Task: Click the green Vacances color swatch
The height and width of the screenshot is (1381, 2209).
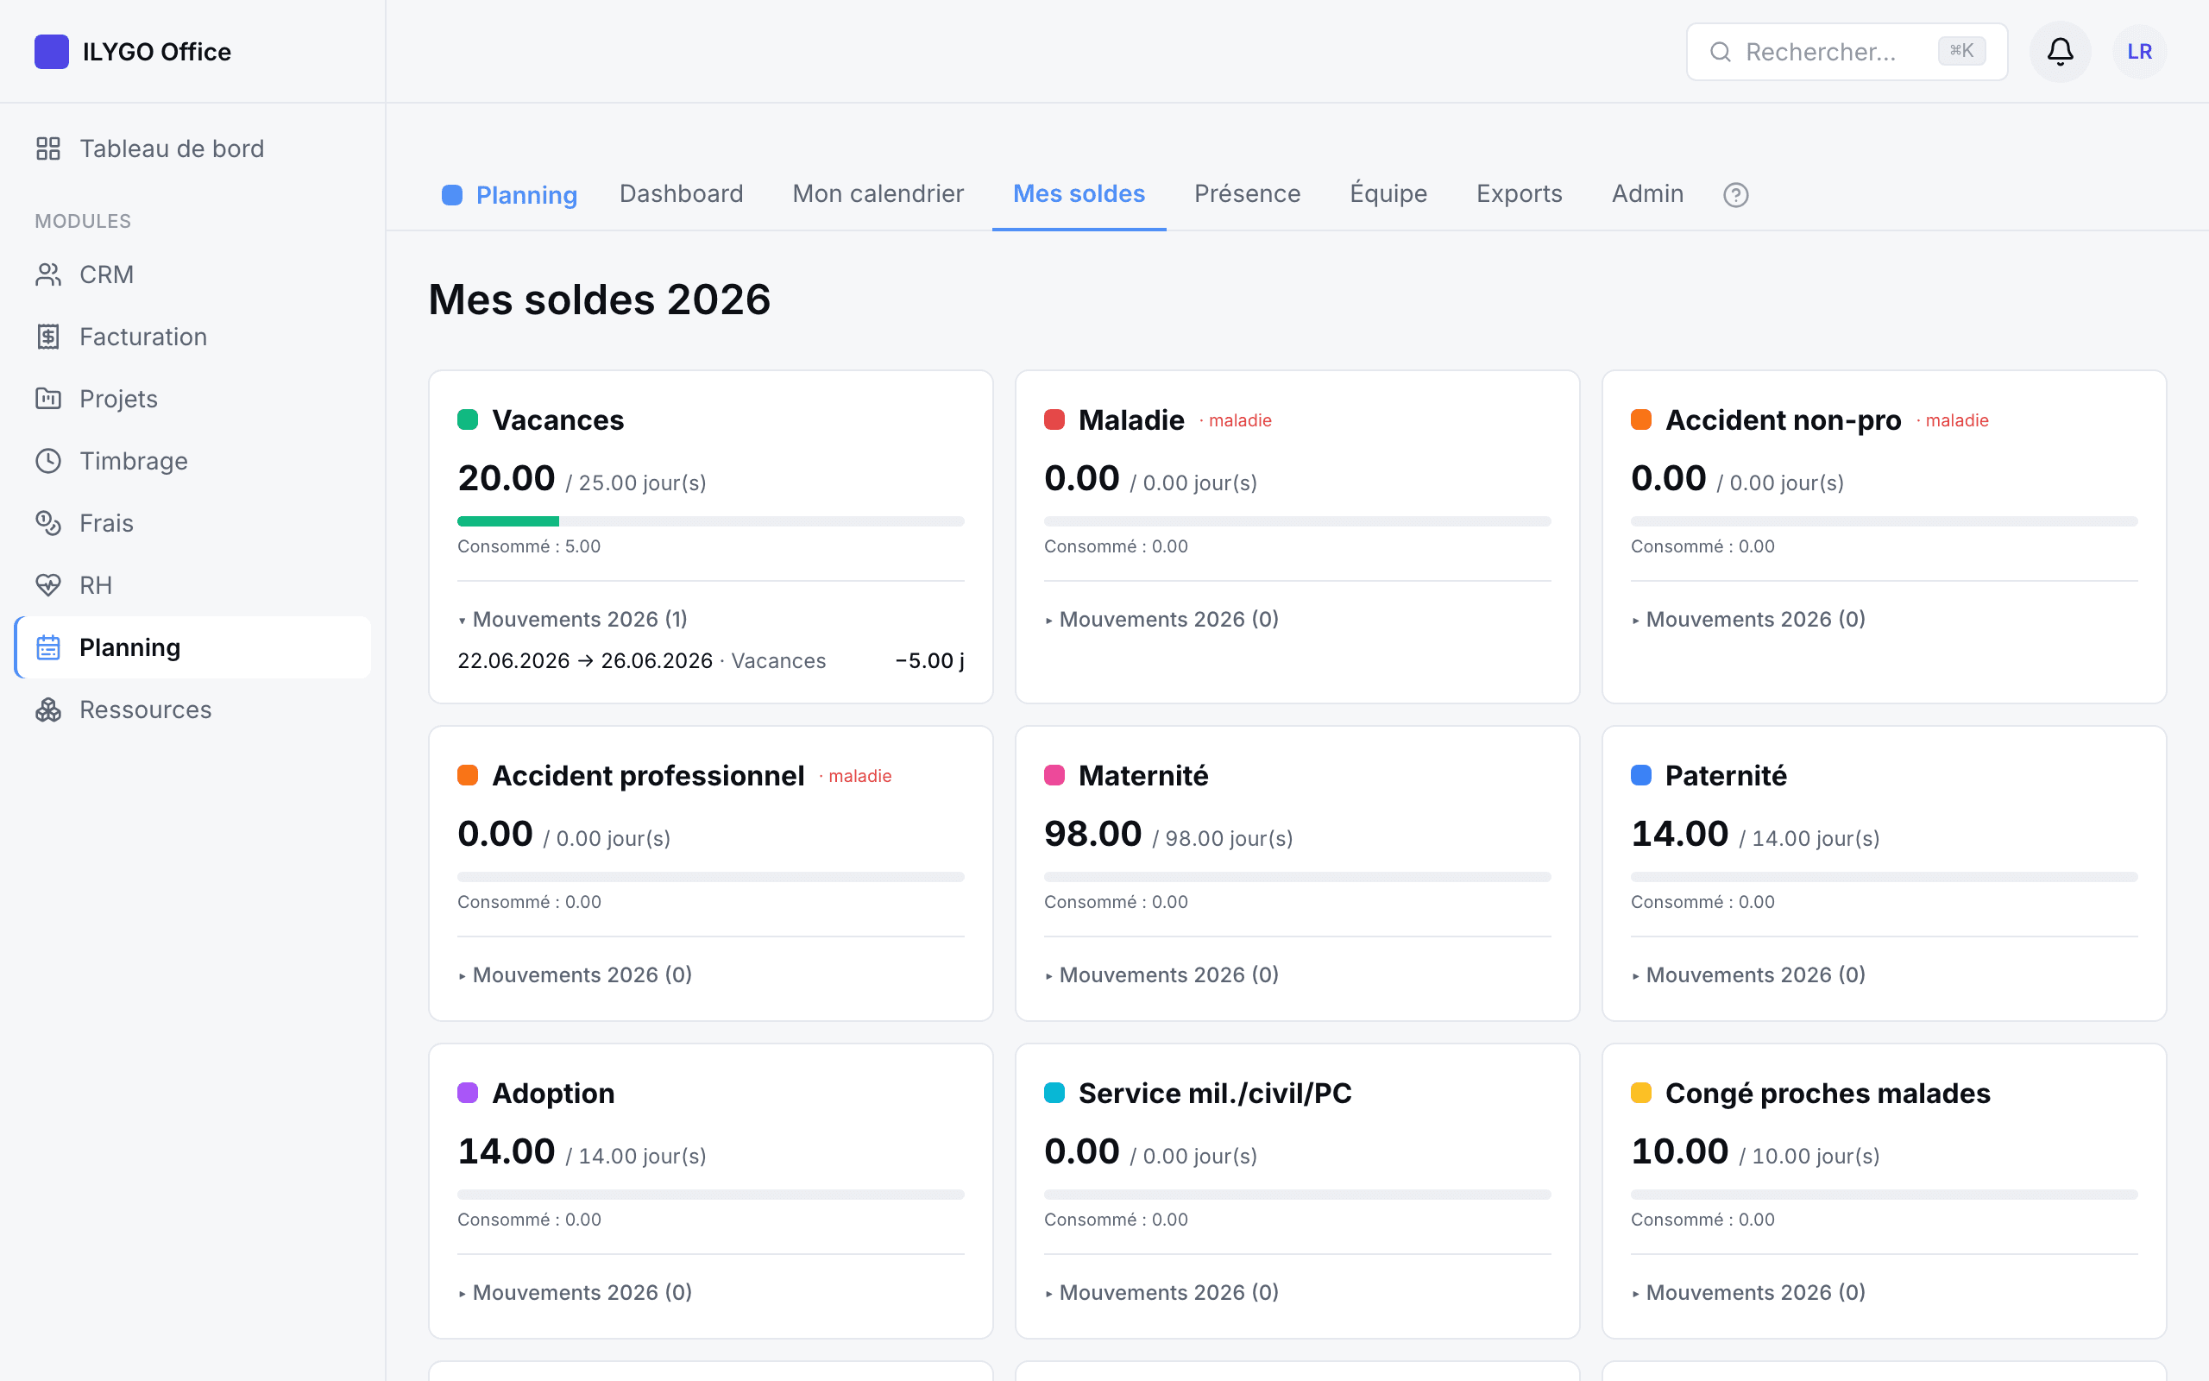Action: [468, 420]
